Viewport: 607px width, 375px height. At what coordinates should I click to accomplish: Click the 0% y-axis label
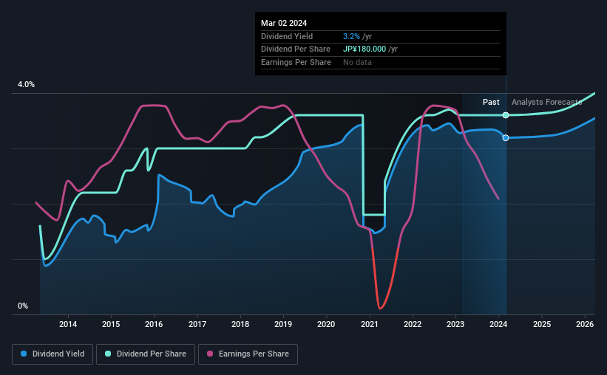click(23, 306)
